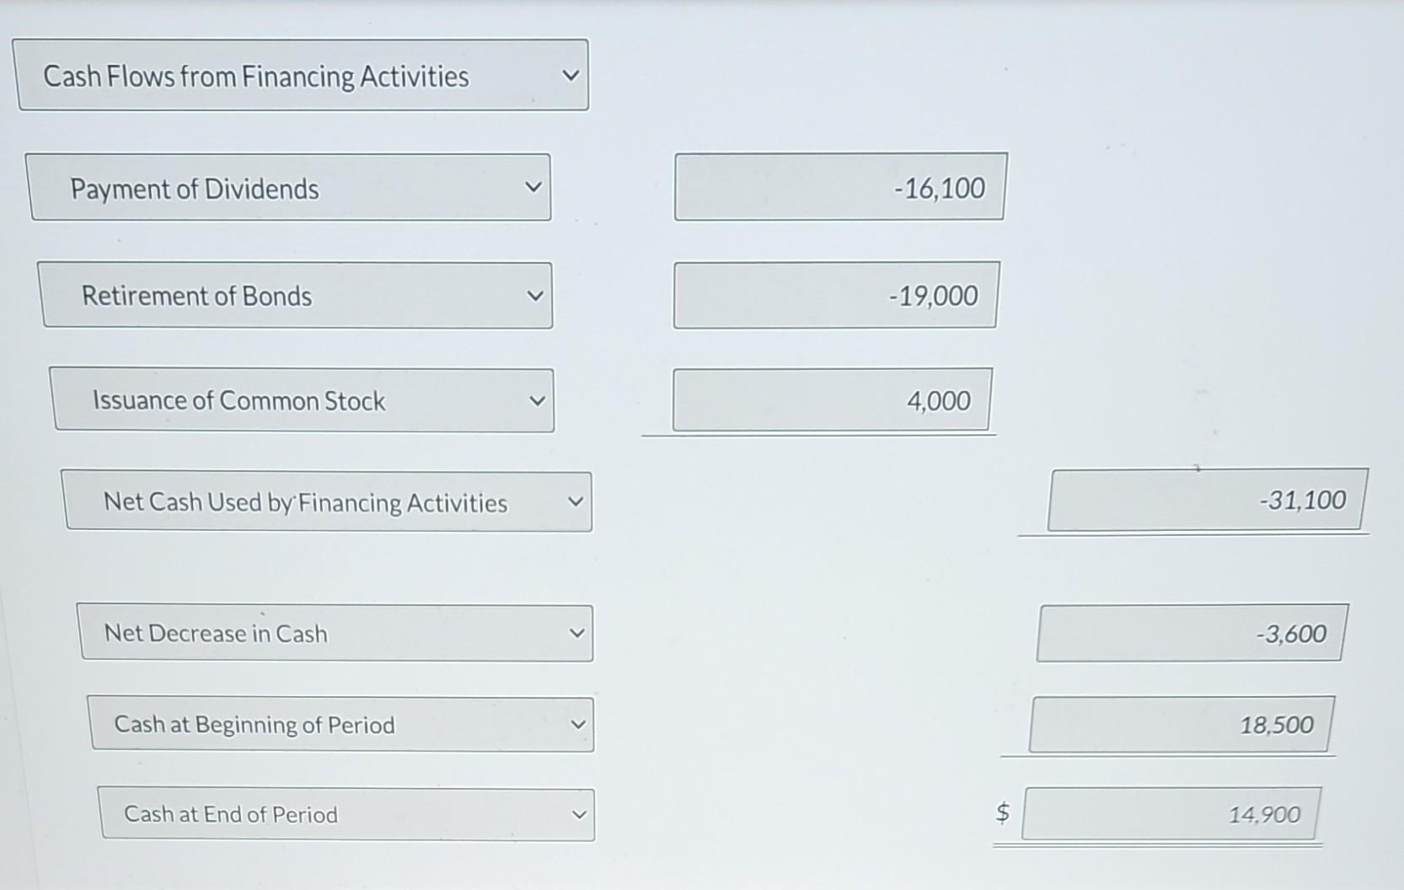The width and height of the screenshot is (1404, 890).
Task: Click the -19,000 bond retirement amount field
Action: pos(835,296)
